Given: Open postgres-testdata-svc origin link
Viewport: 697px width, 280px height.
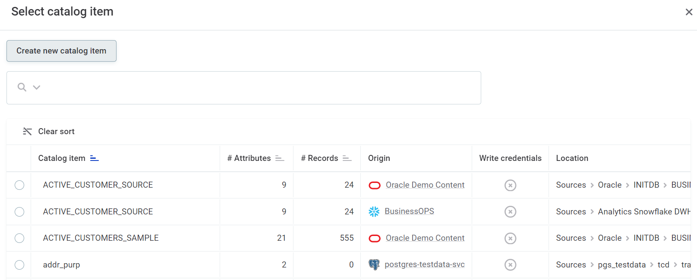Looking at the screenshot, I should (x=424, y=264).
